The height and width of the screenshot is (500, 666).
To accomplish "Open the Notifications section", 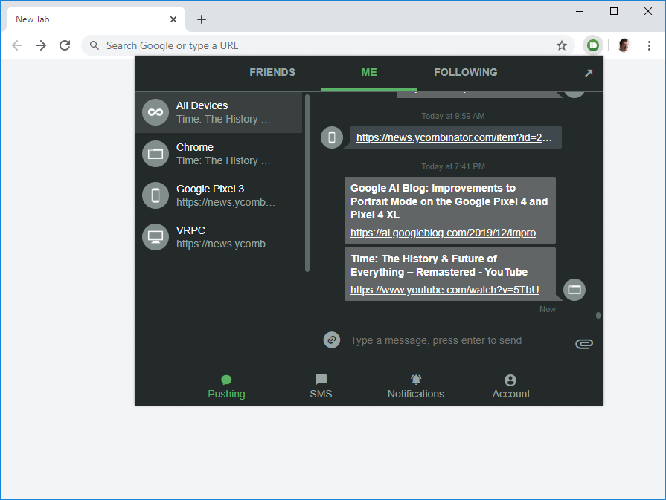I will tap(416, 387).
